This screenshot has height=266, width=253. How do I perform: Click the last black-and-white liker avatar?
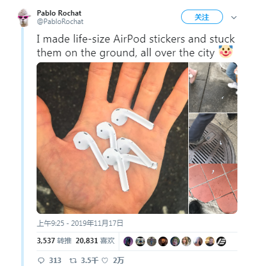221,241
